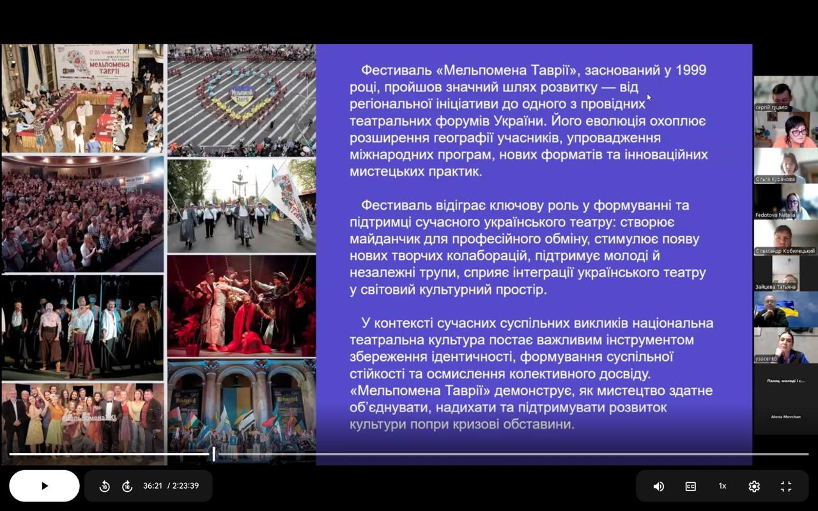Click the 2:23:39 total duration label

point(185,486)
